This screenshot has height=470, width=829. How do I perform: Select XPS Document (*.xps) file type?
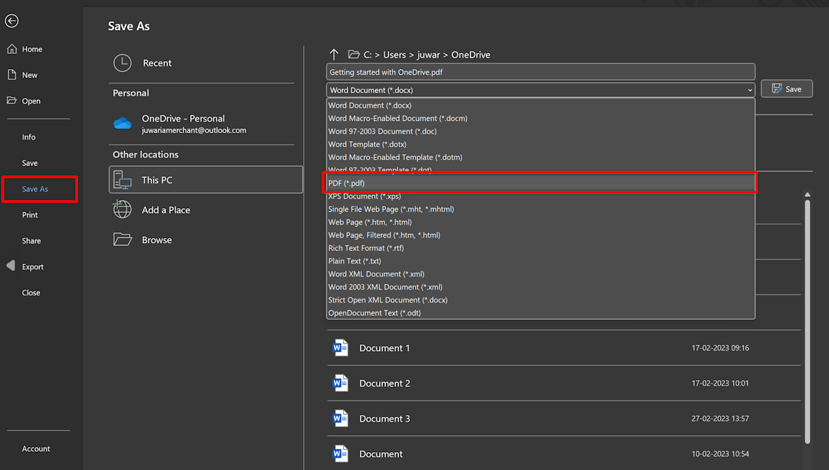tap(541, 196)
